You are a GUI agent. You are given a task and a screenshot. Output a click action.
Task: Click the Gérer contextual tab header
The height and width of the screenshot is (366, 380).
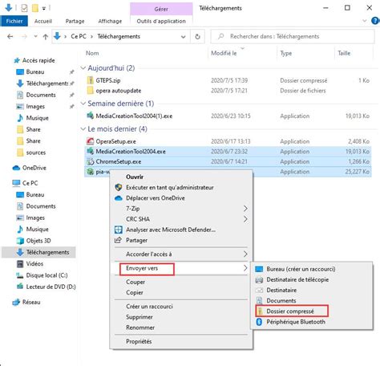pos(161,9)
